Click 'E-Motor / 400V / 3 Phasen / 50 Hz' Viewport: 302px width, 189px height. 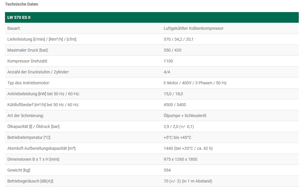(195, 83)
